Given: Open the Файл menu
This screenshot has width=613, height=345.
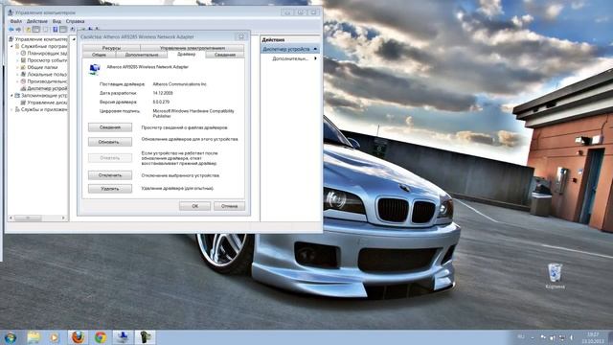Looking at the screenshot, I should 15,21.
